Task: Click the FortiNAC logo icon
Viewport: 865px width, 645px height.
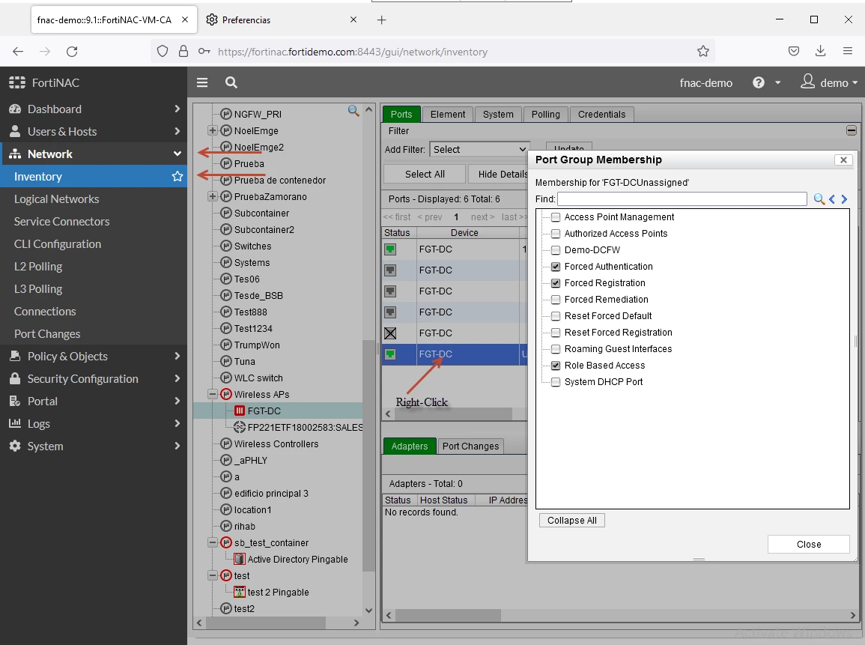Action: (x=17, y=82)
